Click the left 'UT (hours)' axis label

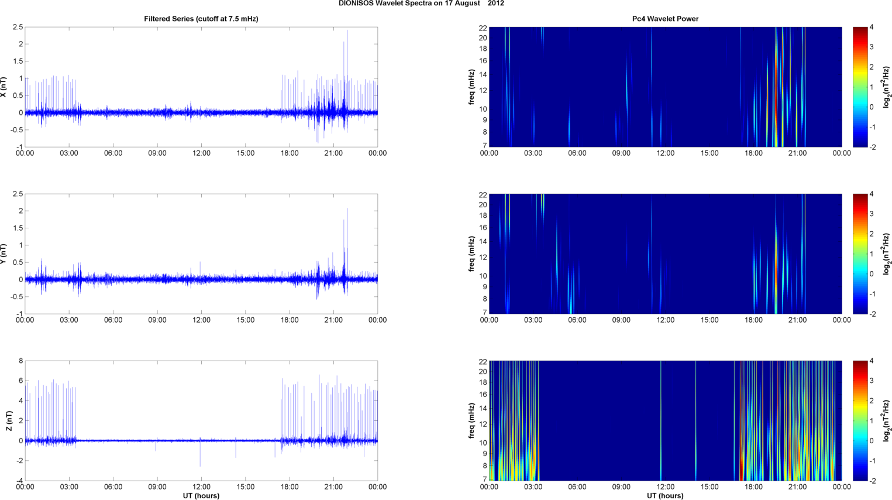coord(201,495)
